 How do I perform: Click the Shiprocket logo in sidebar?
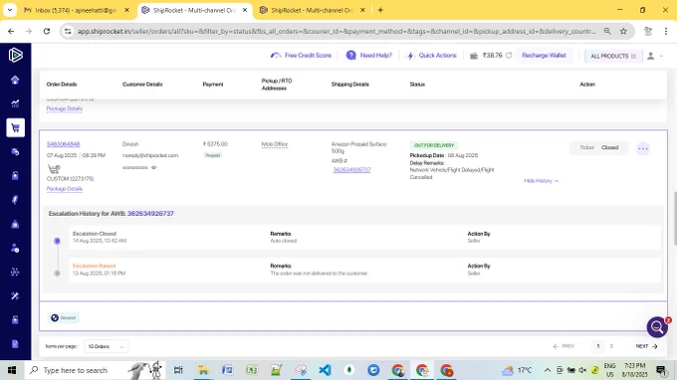point(16,55)
